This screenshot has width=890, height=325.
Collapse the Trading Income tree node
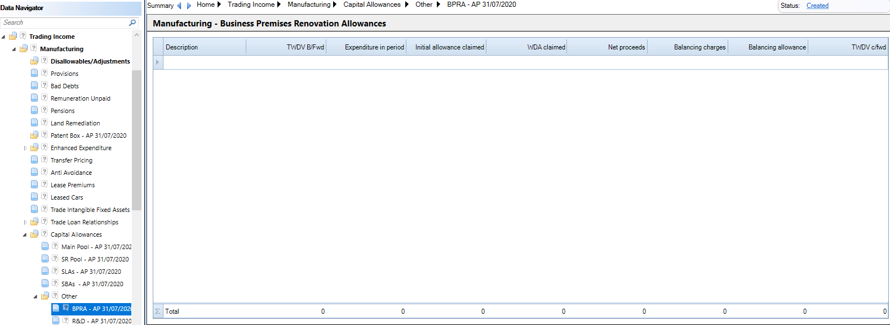coord(3,37)
